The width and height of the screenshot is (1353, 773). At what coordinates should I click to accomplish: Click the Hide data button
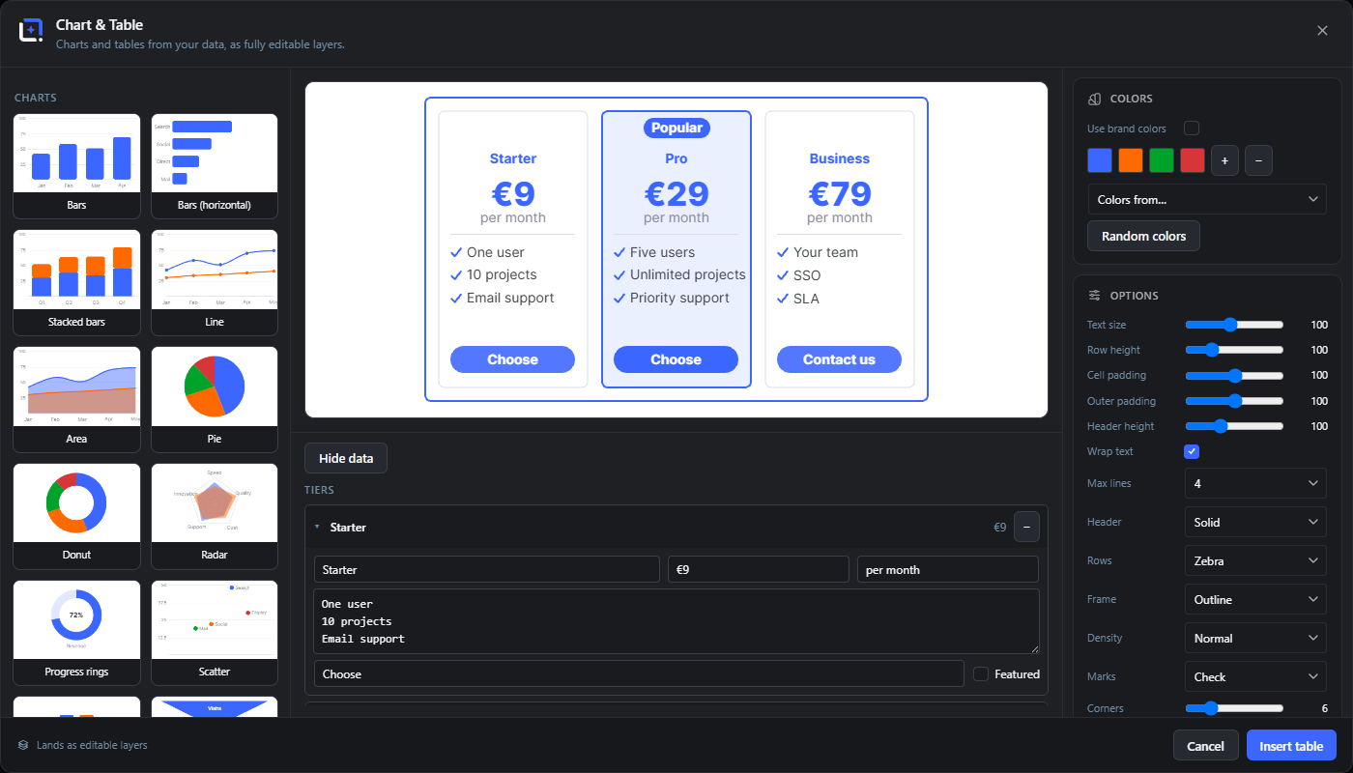(346, 458)
